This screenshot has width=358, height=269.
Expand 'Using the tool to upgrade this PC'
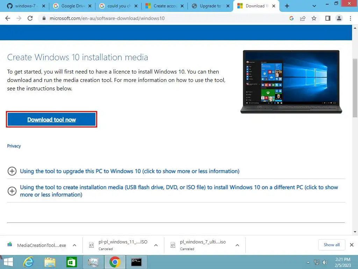pyautogui.click(x=123, y=171)
